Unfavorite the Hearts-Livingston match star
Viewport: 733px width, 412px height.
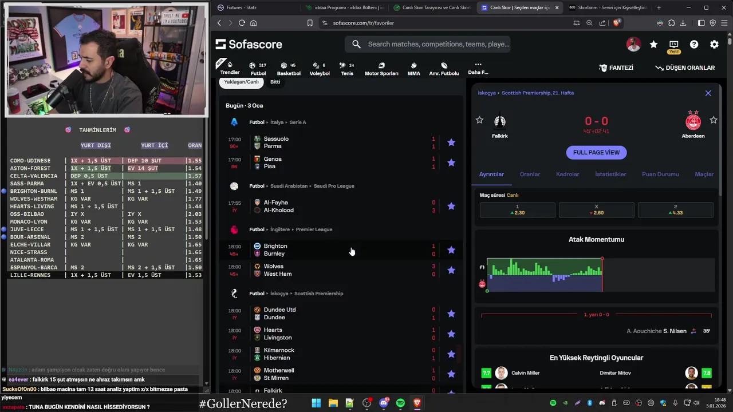click(x=451, y=334)
